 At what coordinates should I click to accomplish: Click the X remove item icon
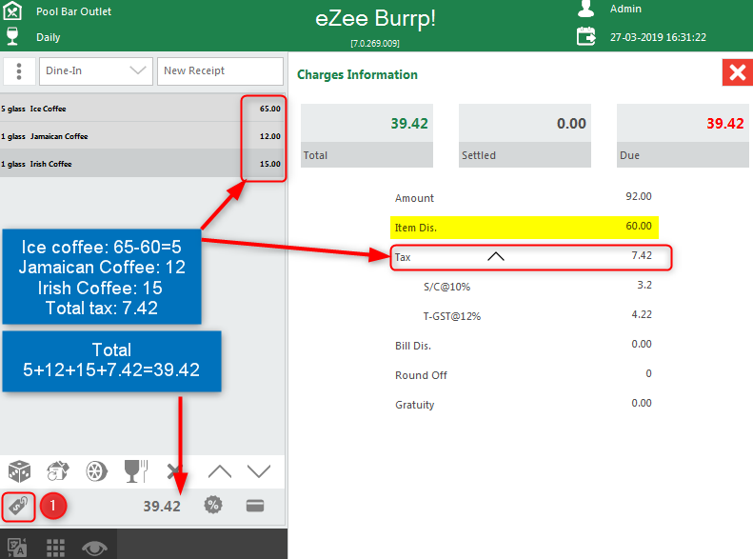[173, 471]
